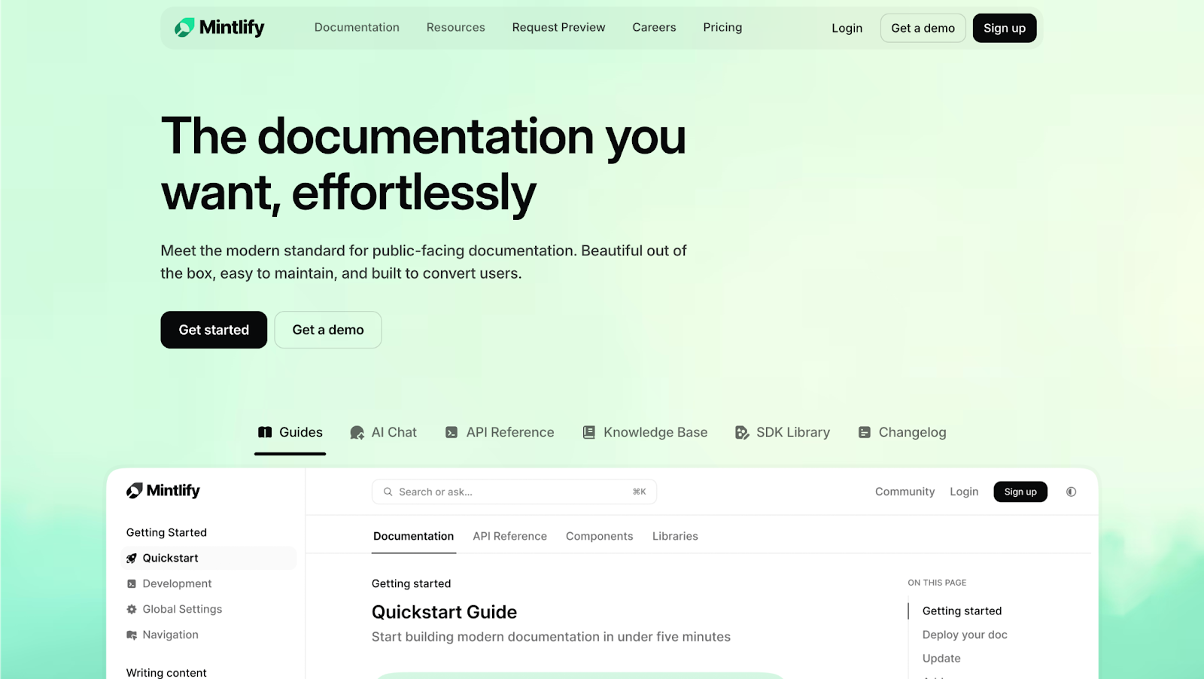Click the Mintlify logo in docs preview
This screenshot has height=679, width=1204.
tap(163, 491)
